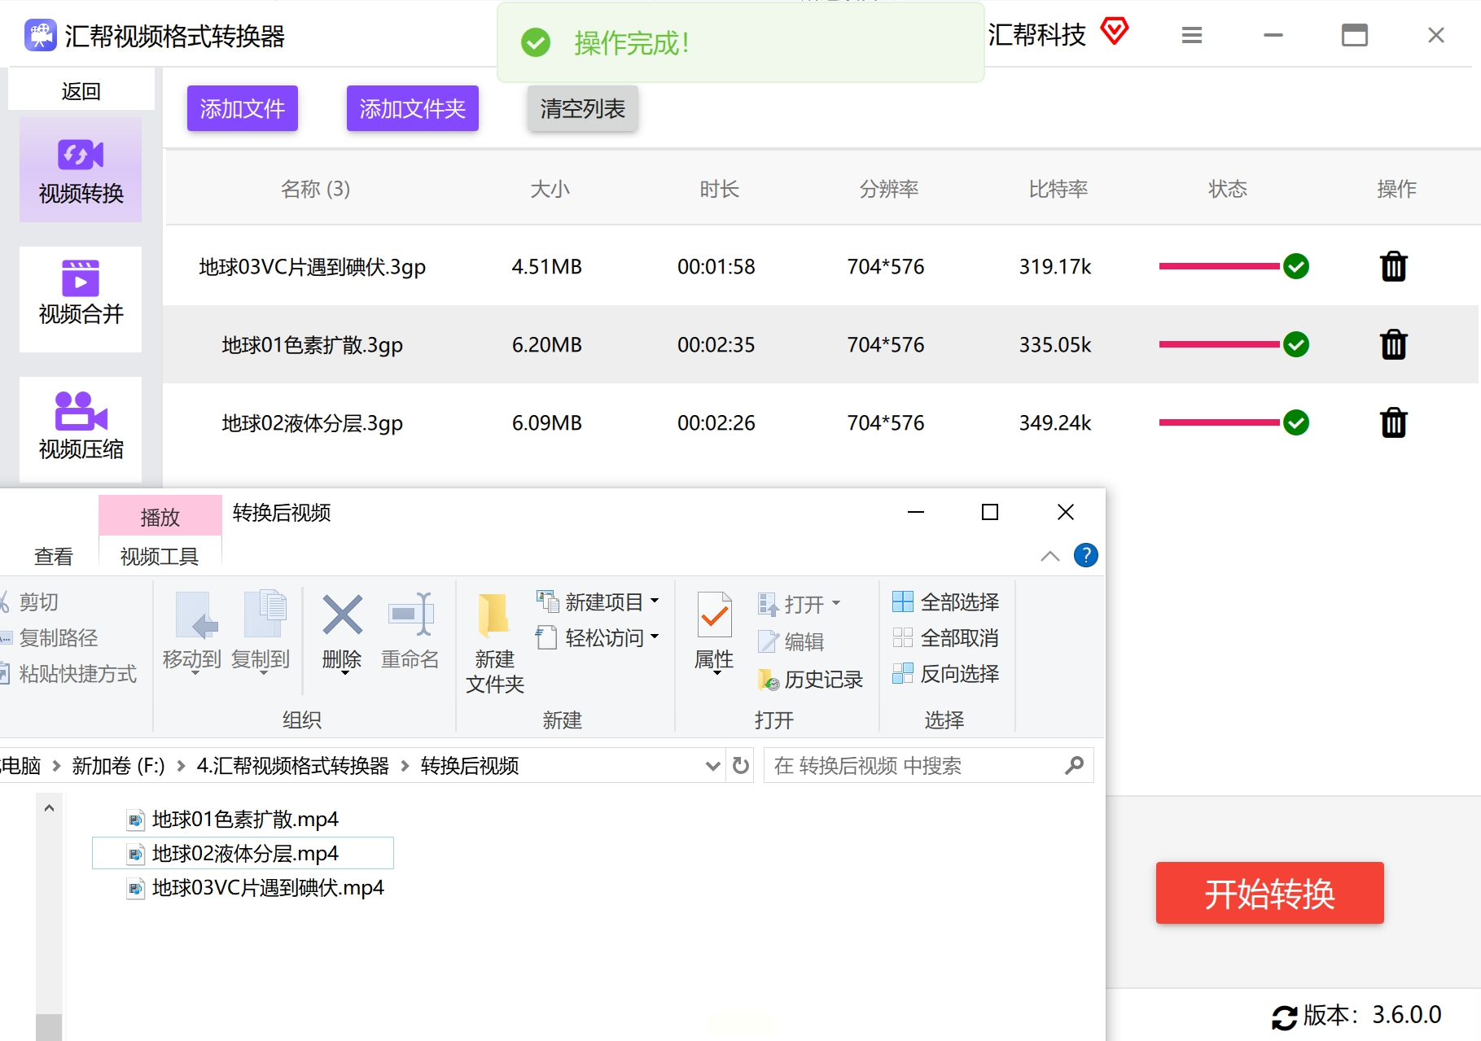The image size is (1481, 1041).
Task: Click 全部选择 in the select group
Action: coord(946,602)
